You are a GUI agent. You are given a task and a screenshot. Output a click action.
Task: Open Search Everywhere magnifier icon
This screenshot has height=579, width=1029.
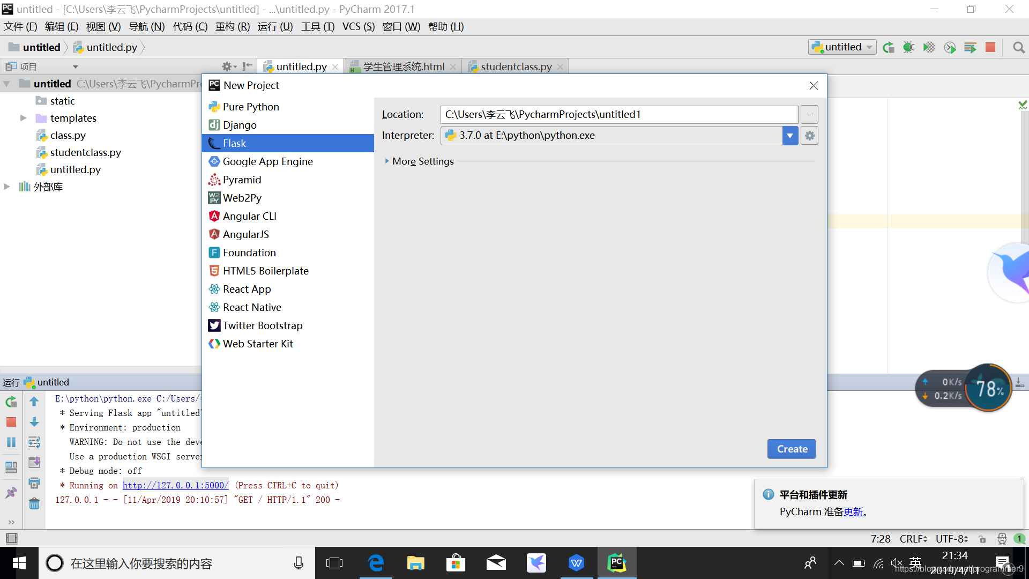[1019, 47]
